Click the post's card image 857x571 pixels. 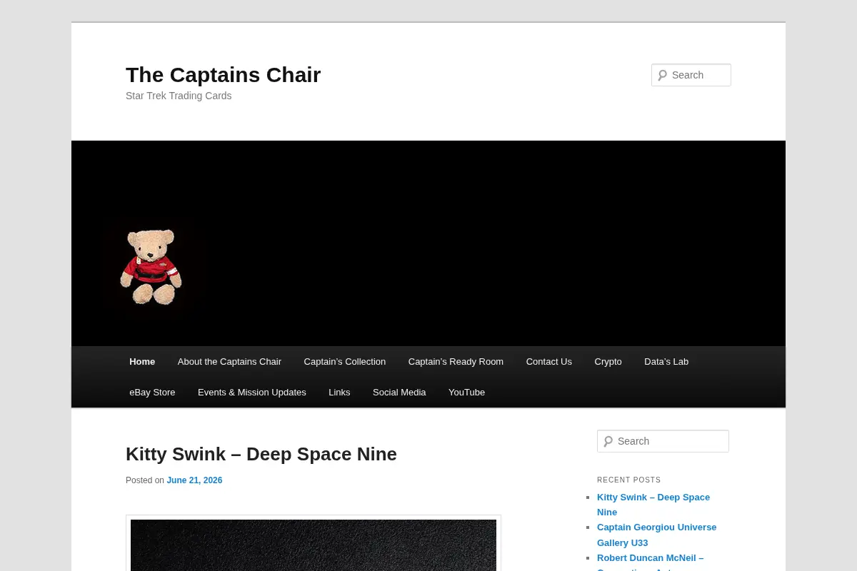click(x=314, y=544)
